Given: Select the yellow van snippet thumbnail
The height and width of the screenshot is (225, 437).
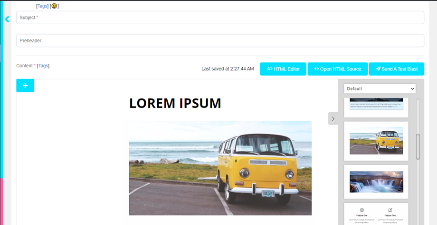Looking at the screenshot, I should 376,141.
